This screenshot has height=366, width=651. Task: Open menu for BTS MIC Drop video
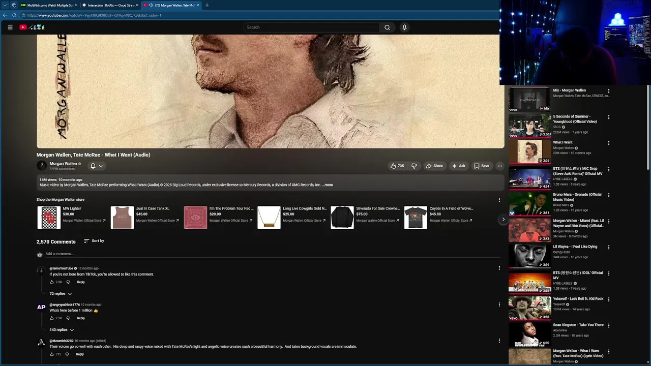pos(608,169)
